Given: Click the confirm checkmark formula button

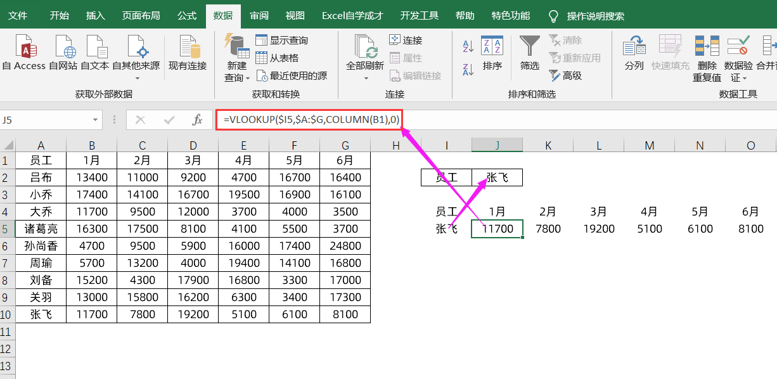Looking at the screenshot, I should point(169,119).
